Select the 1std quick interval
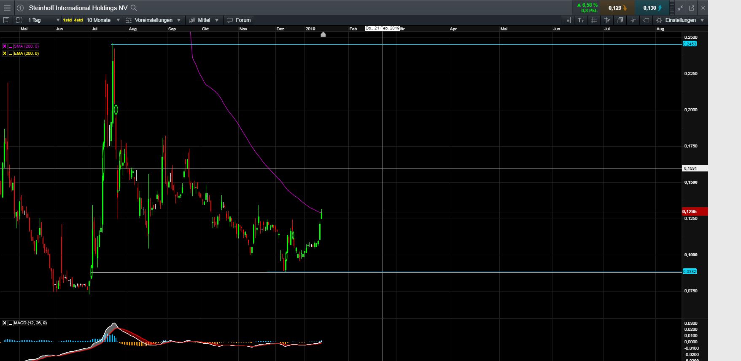741x361 pixels. [x=67, y=20]
